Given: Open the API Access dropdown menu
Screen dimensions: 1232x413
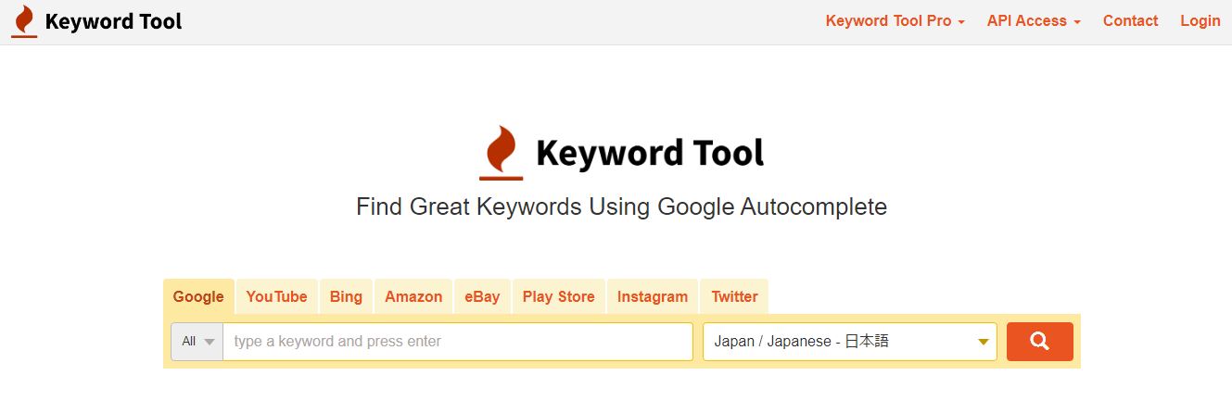Looking at the screenshot, I should (x=1034, y=21).
